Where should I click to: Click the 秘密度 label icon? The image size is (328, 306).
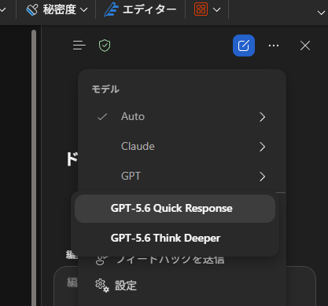32,10
